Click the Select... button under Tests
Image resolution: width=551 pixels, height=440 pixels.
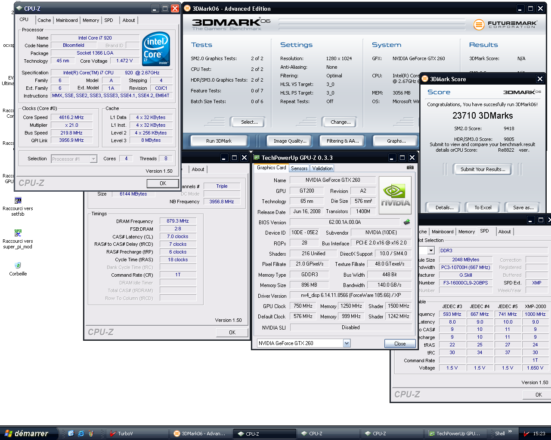pyautogui.click(x=249, y=122)
